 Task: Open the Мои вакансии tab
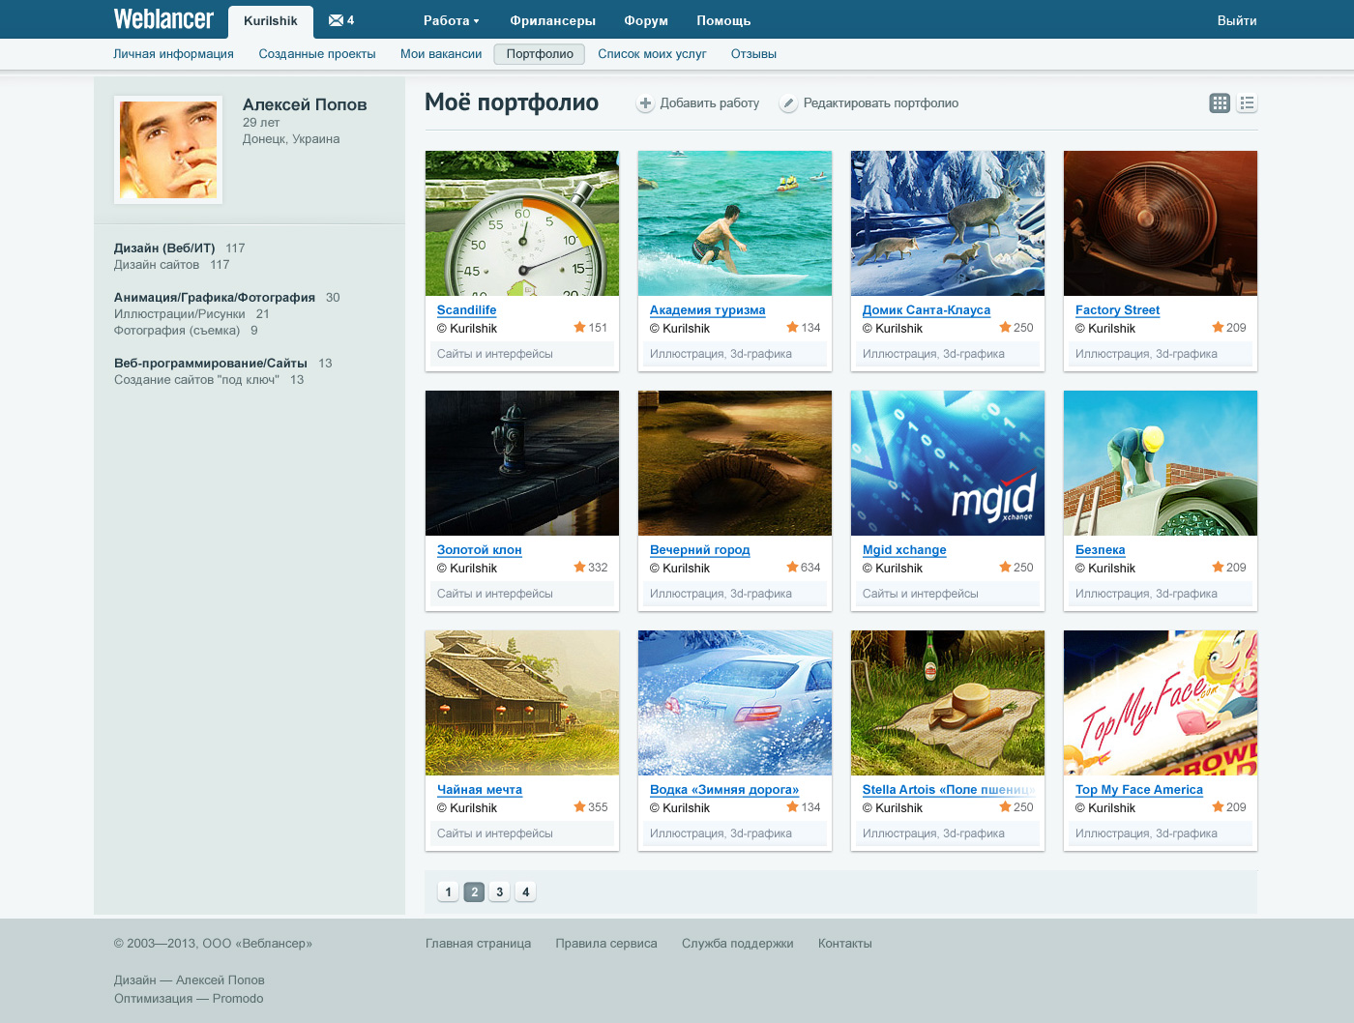coord(441,54)
